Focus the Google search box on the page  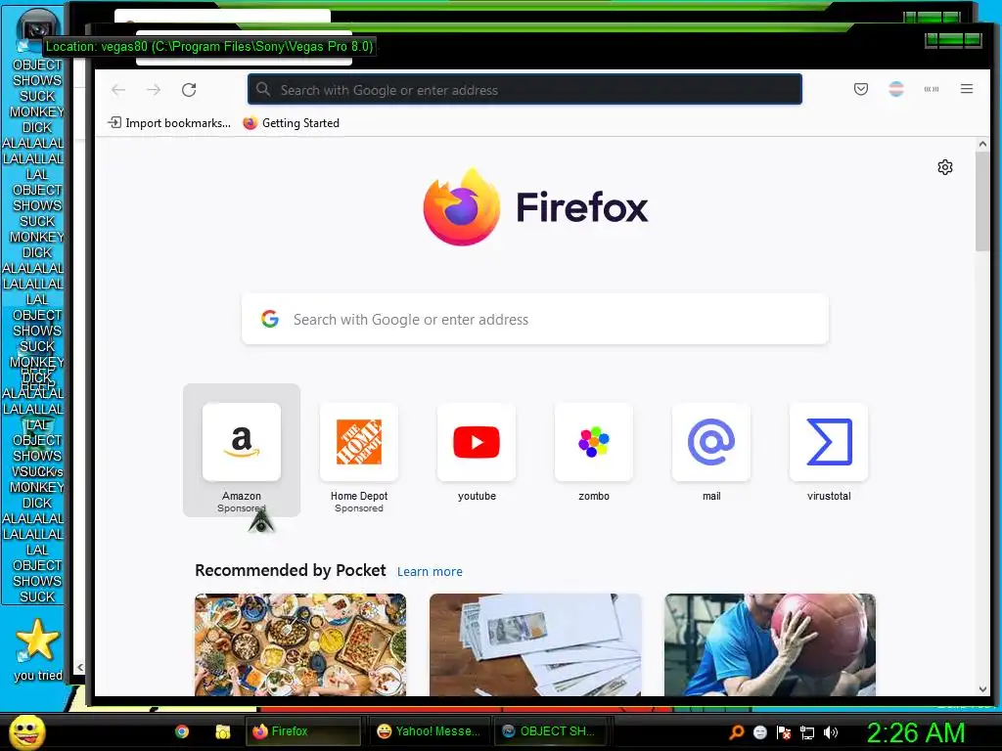pos(535,320)
